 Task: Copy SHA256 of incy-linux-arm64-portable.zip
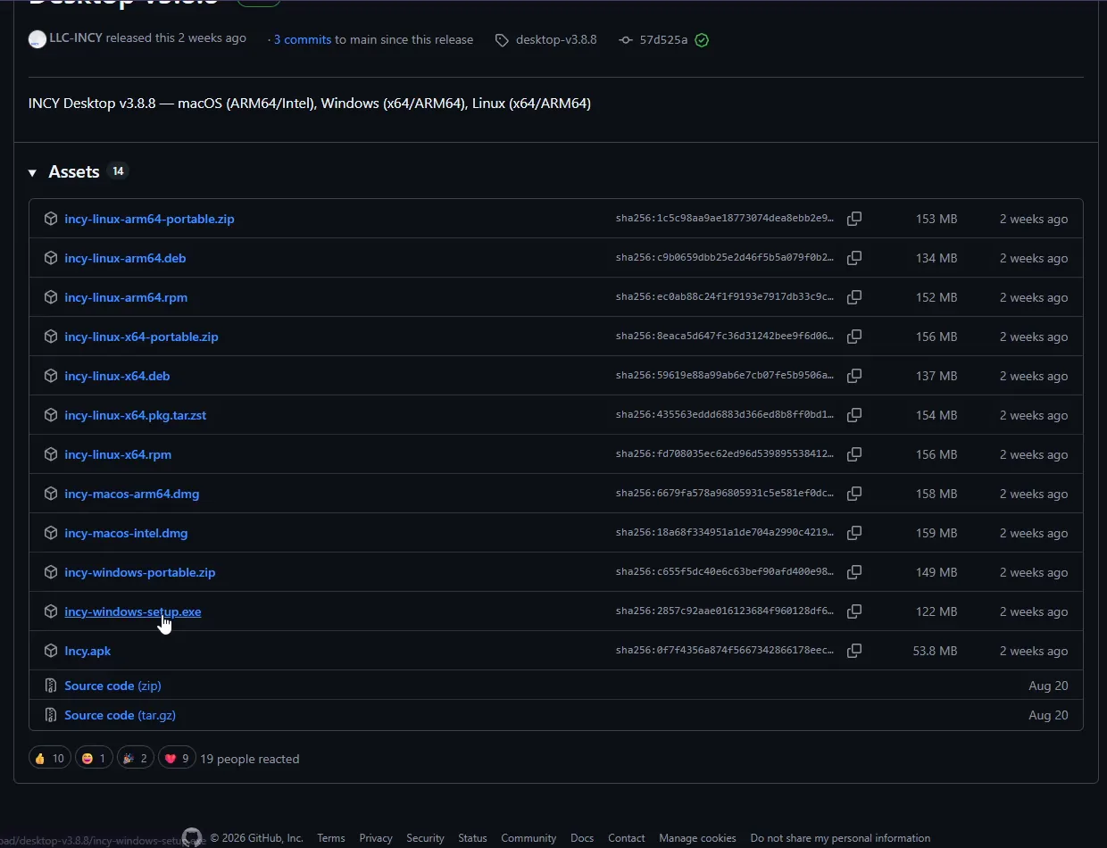point(854,219)
